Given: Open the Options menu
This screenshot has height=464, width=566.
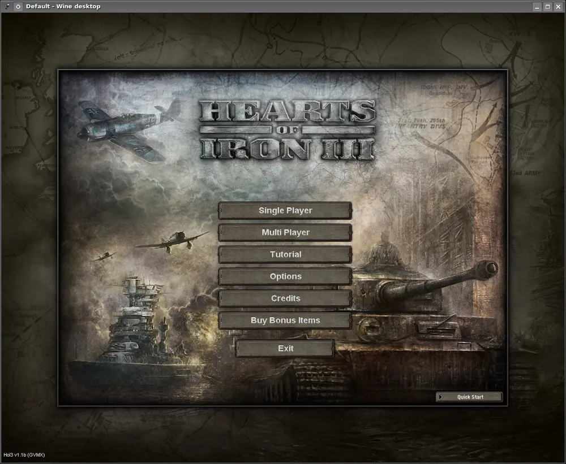Looking at the screenshot, I should coord(285,276).
